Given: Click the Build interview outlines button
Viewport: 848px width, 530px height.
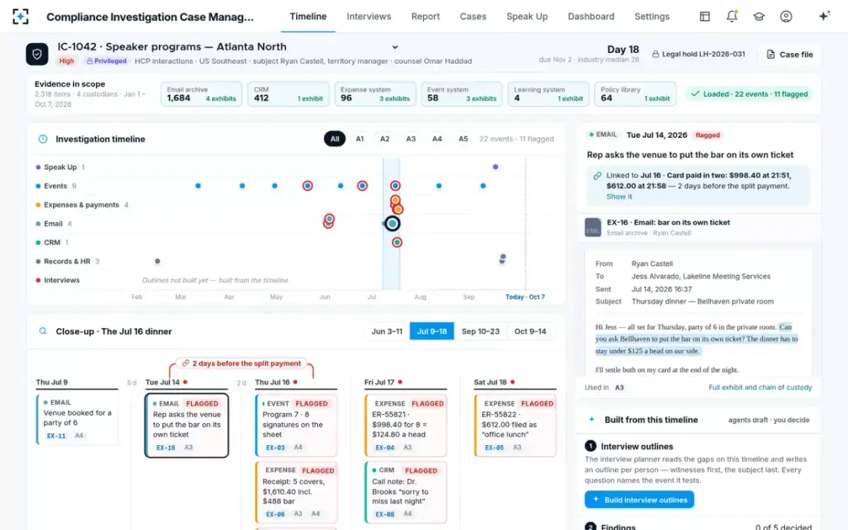Looking at the screenshot, I should tap(639, 500).
